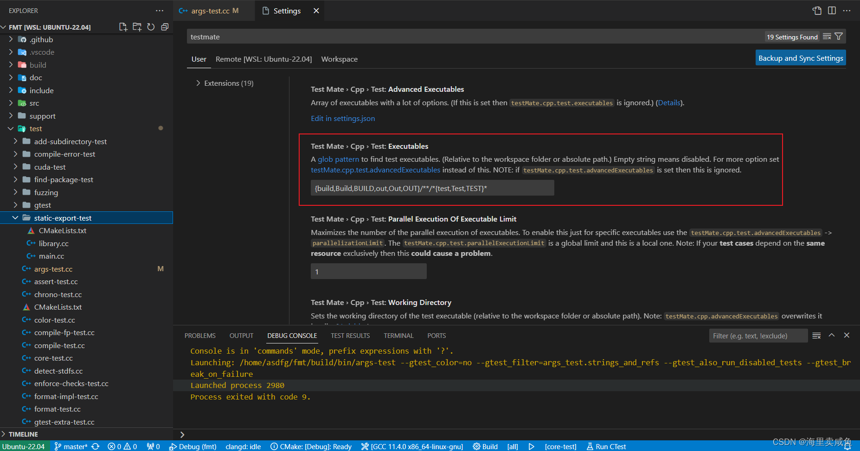The width and height of the screenshot is (860, 451).
Task: Run CTest from the status bar
Action: tap(606, 446)
